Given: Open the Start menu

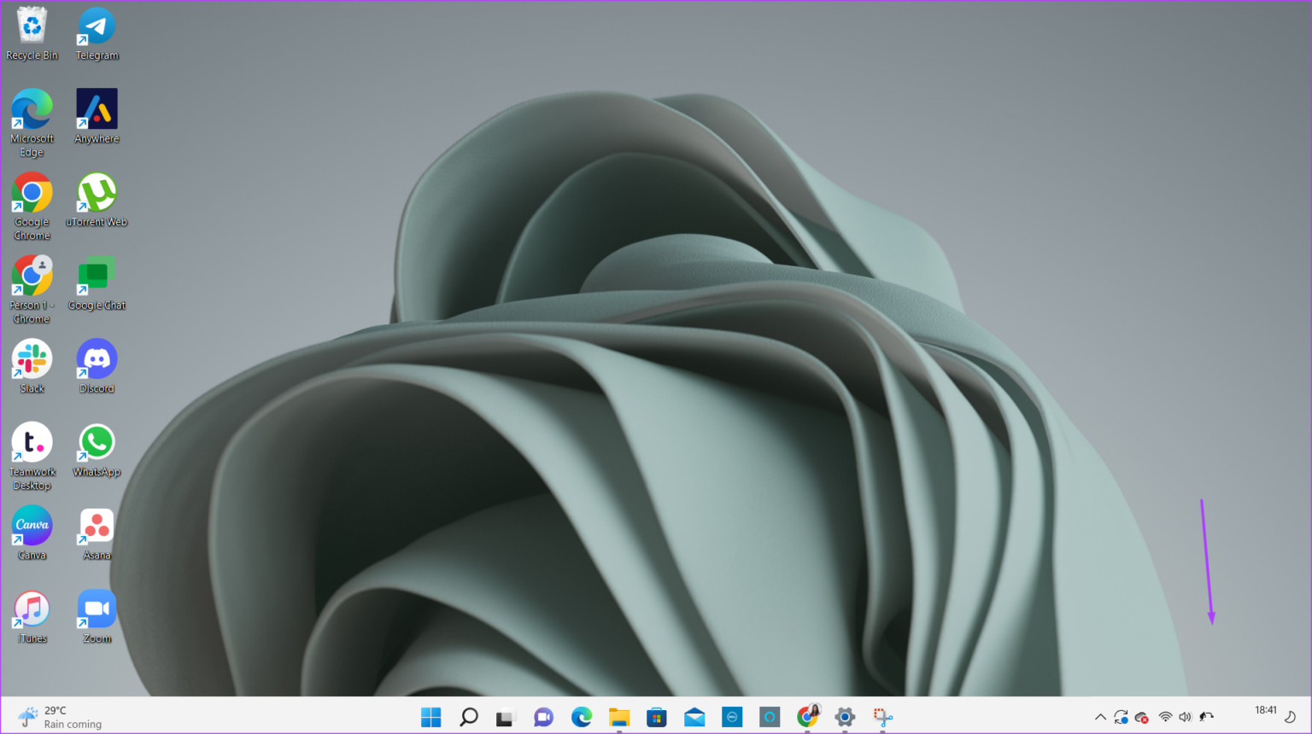Looking at the screenshot, I should click(431, 717).
